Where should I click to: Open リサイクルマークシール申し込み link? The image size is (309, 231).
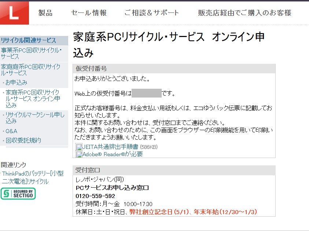(35, 118)
